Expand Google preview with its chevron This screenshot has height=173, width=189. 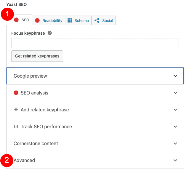(x=175, y=76)
